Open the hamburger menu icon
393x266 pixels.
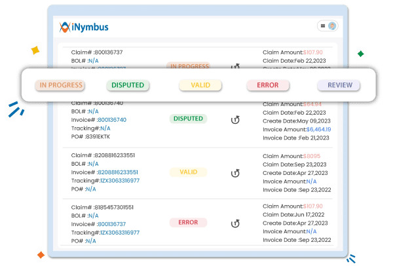(x=323, y=26)
